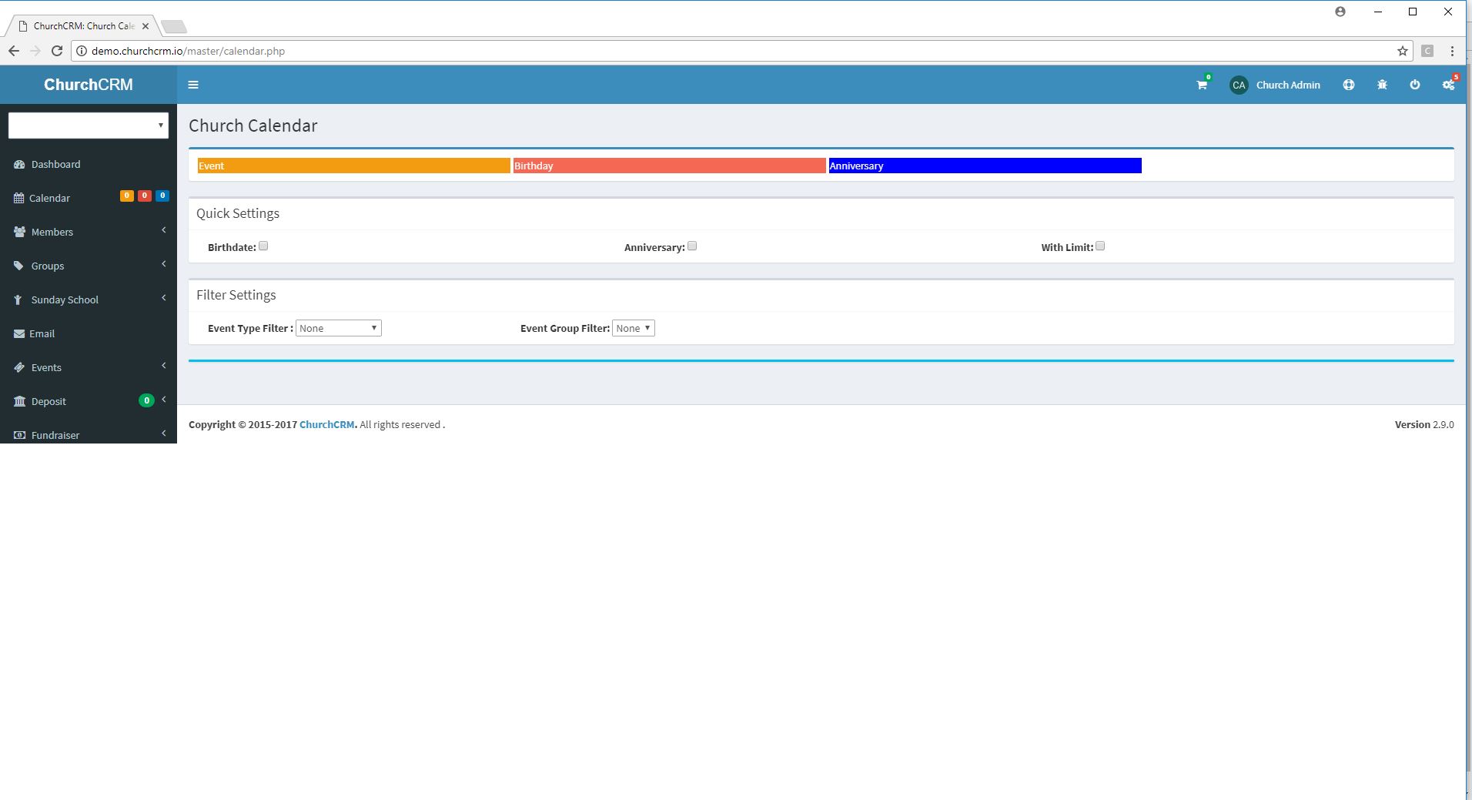
Task: Open the shopping cart icon
Action: coord(1202,85)
